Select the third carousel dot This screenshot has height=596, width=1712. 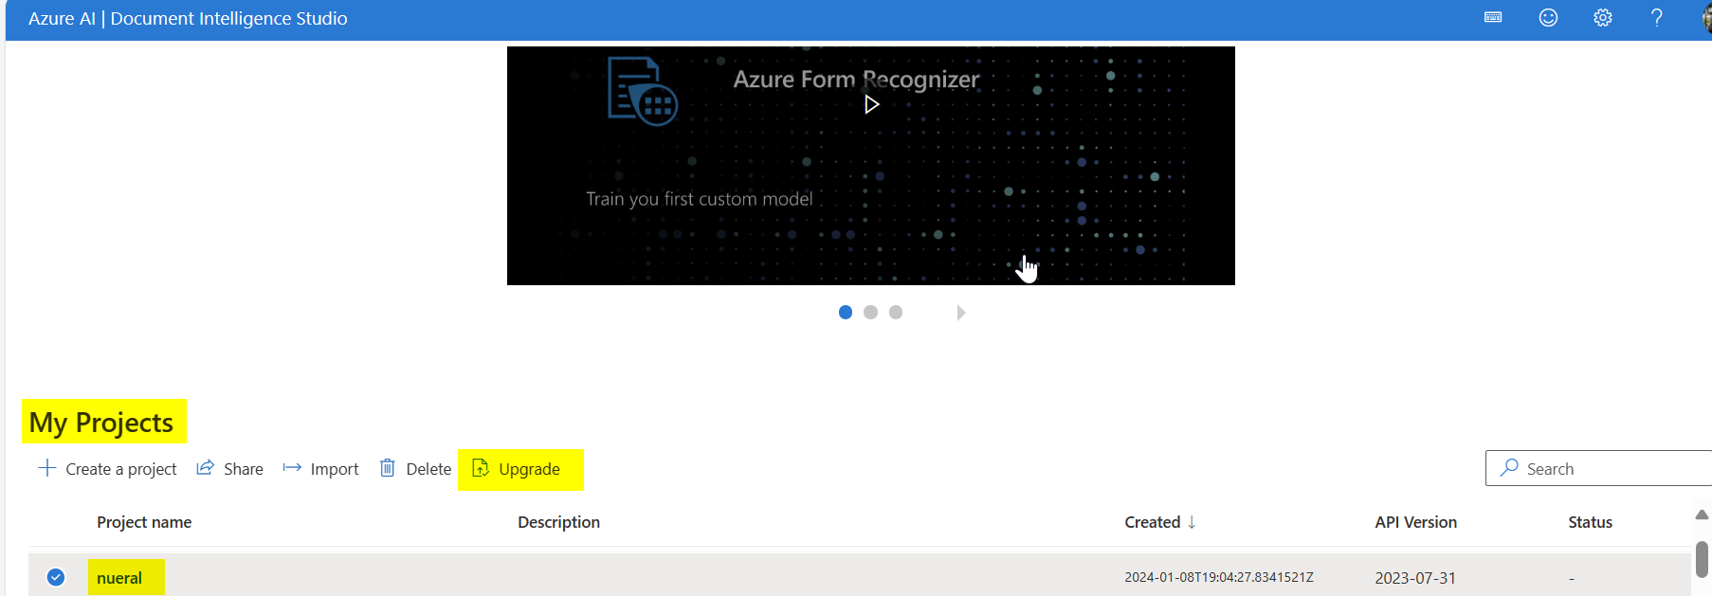[896, 312]
